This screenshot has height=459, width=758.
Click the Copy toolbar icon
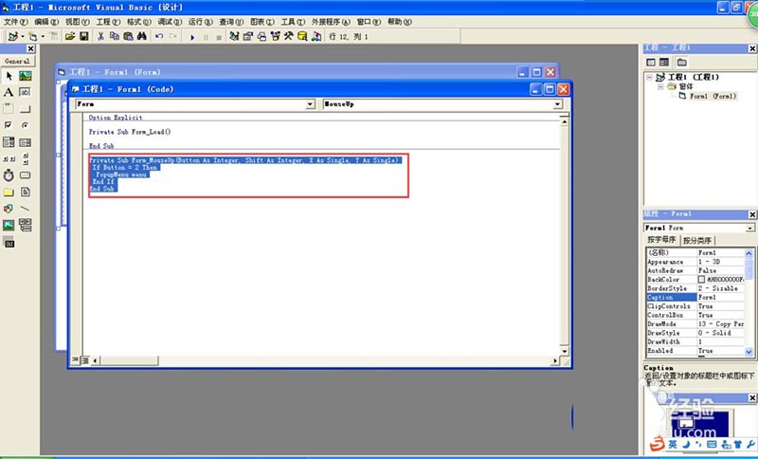click(x=115, y=36)
